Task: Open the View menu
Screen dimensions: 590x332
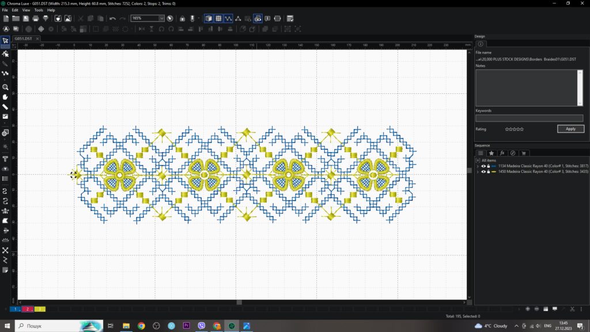Action: coord(26,10)
